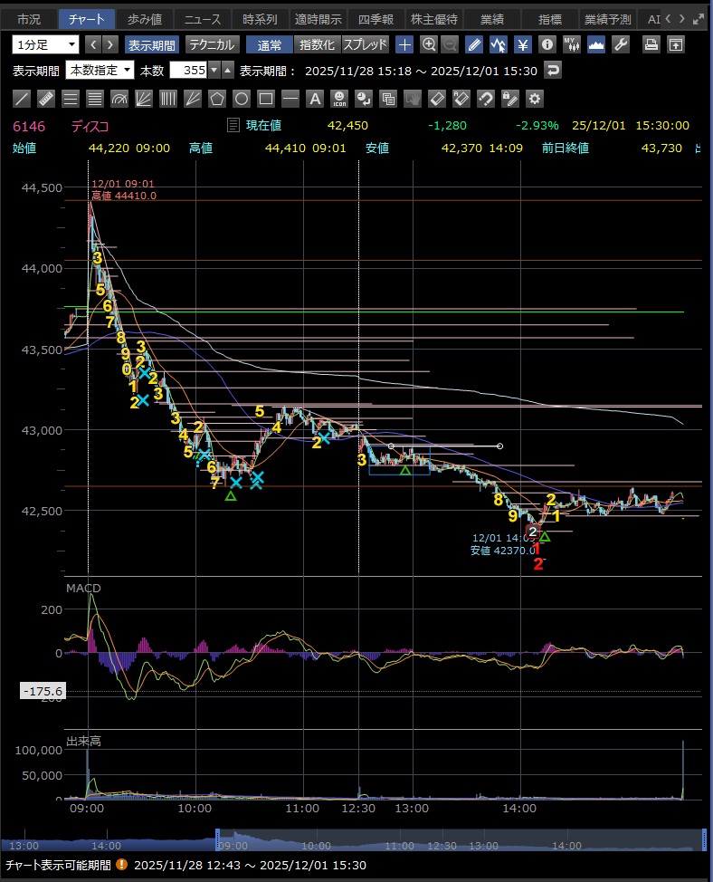This screenshot has width=713, height=882.
Task: Click the zoom in magnifier icon
Action: click(429, 44)
